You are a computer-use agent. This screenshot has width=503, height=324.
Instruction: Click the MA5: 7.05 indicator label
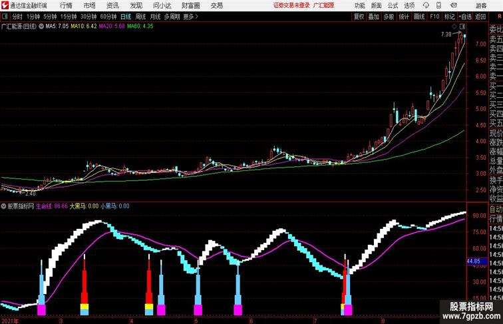coord(57,27)
